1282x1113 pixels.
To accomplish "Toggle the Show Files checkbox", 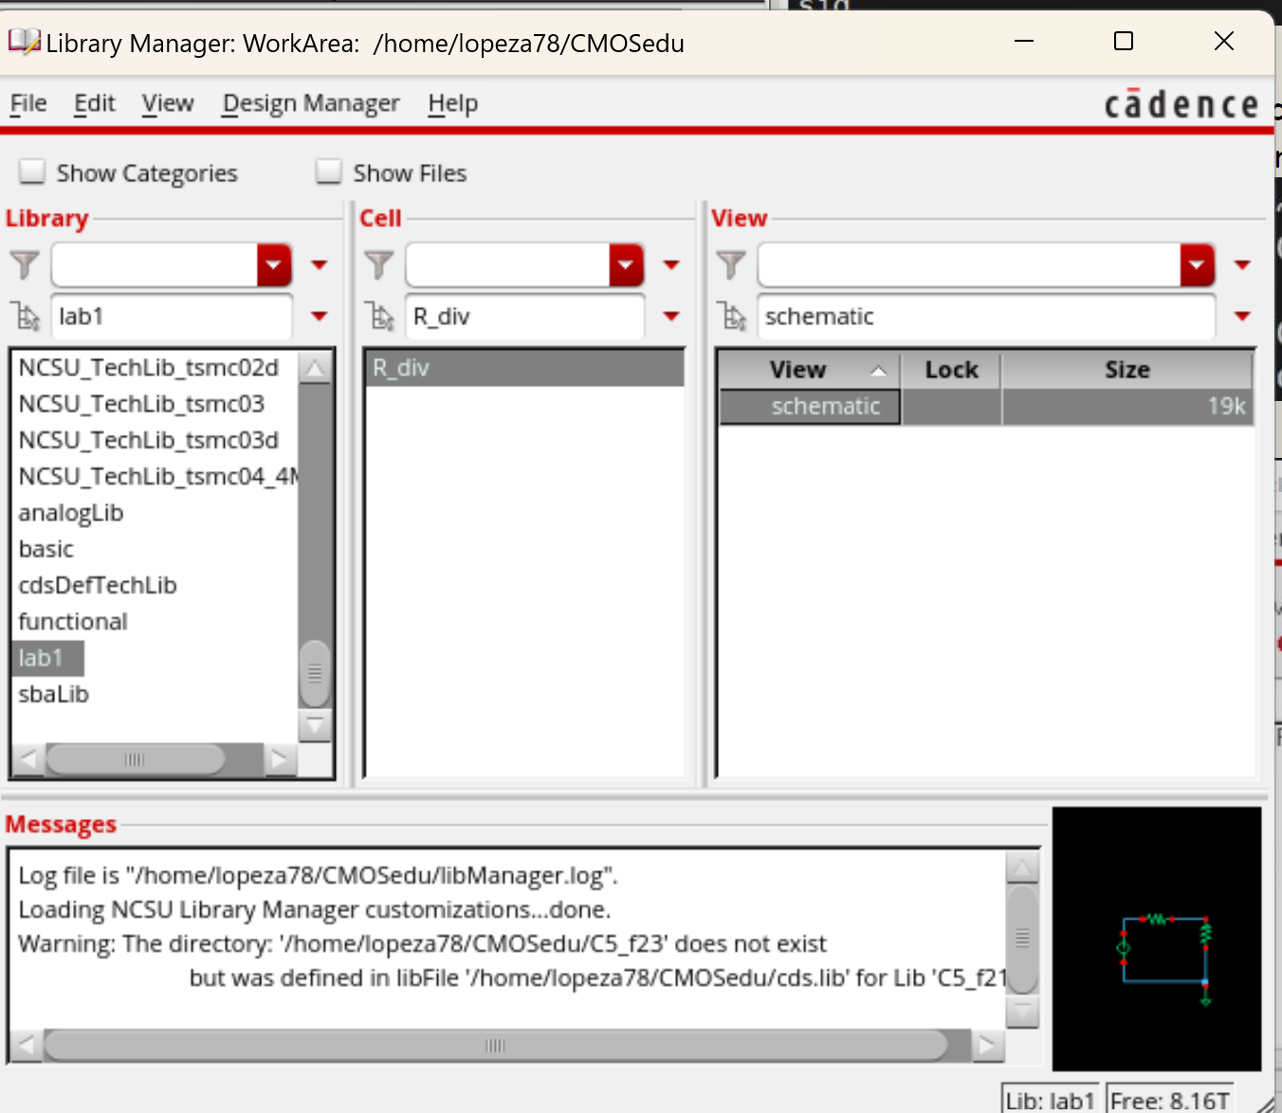I will click(329, 172).
